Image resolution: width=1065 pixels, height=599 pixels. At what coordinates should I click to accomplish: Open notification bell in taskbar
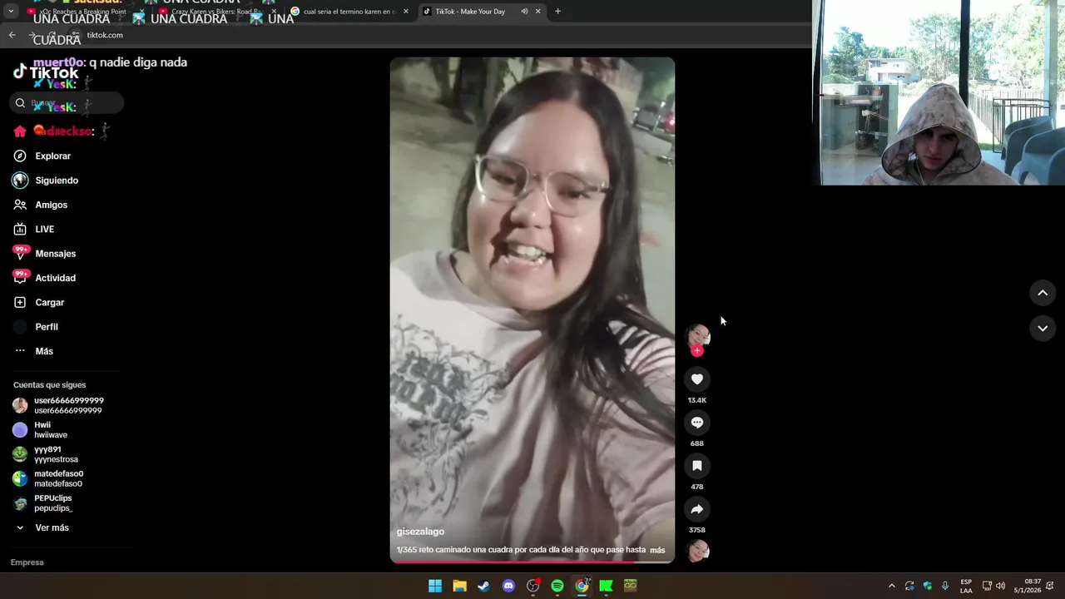(1050, 586)
